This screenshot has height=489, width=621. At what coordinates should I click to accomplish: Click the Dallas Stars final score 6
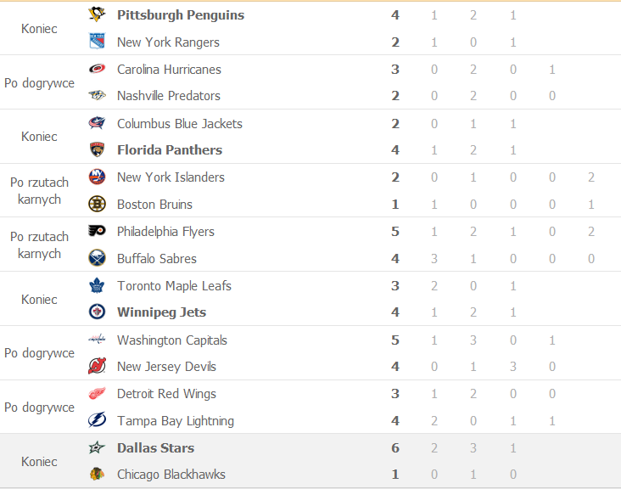394,447
